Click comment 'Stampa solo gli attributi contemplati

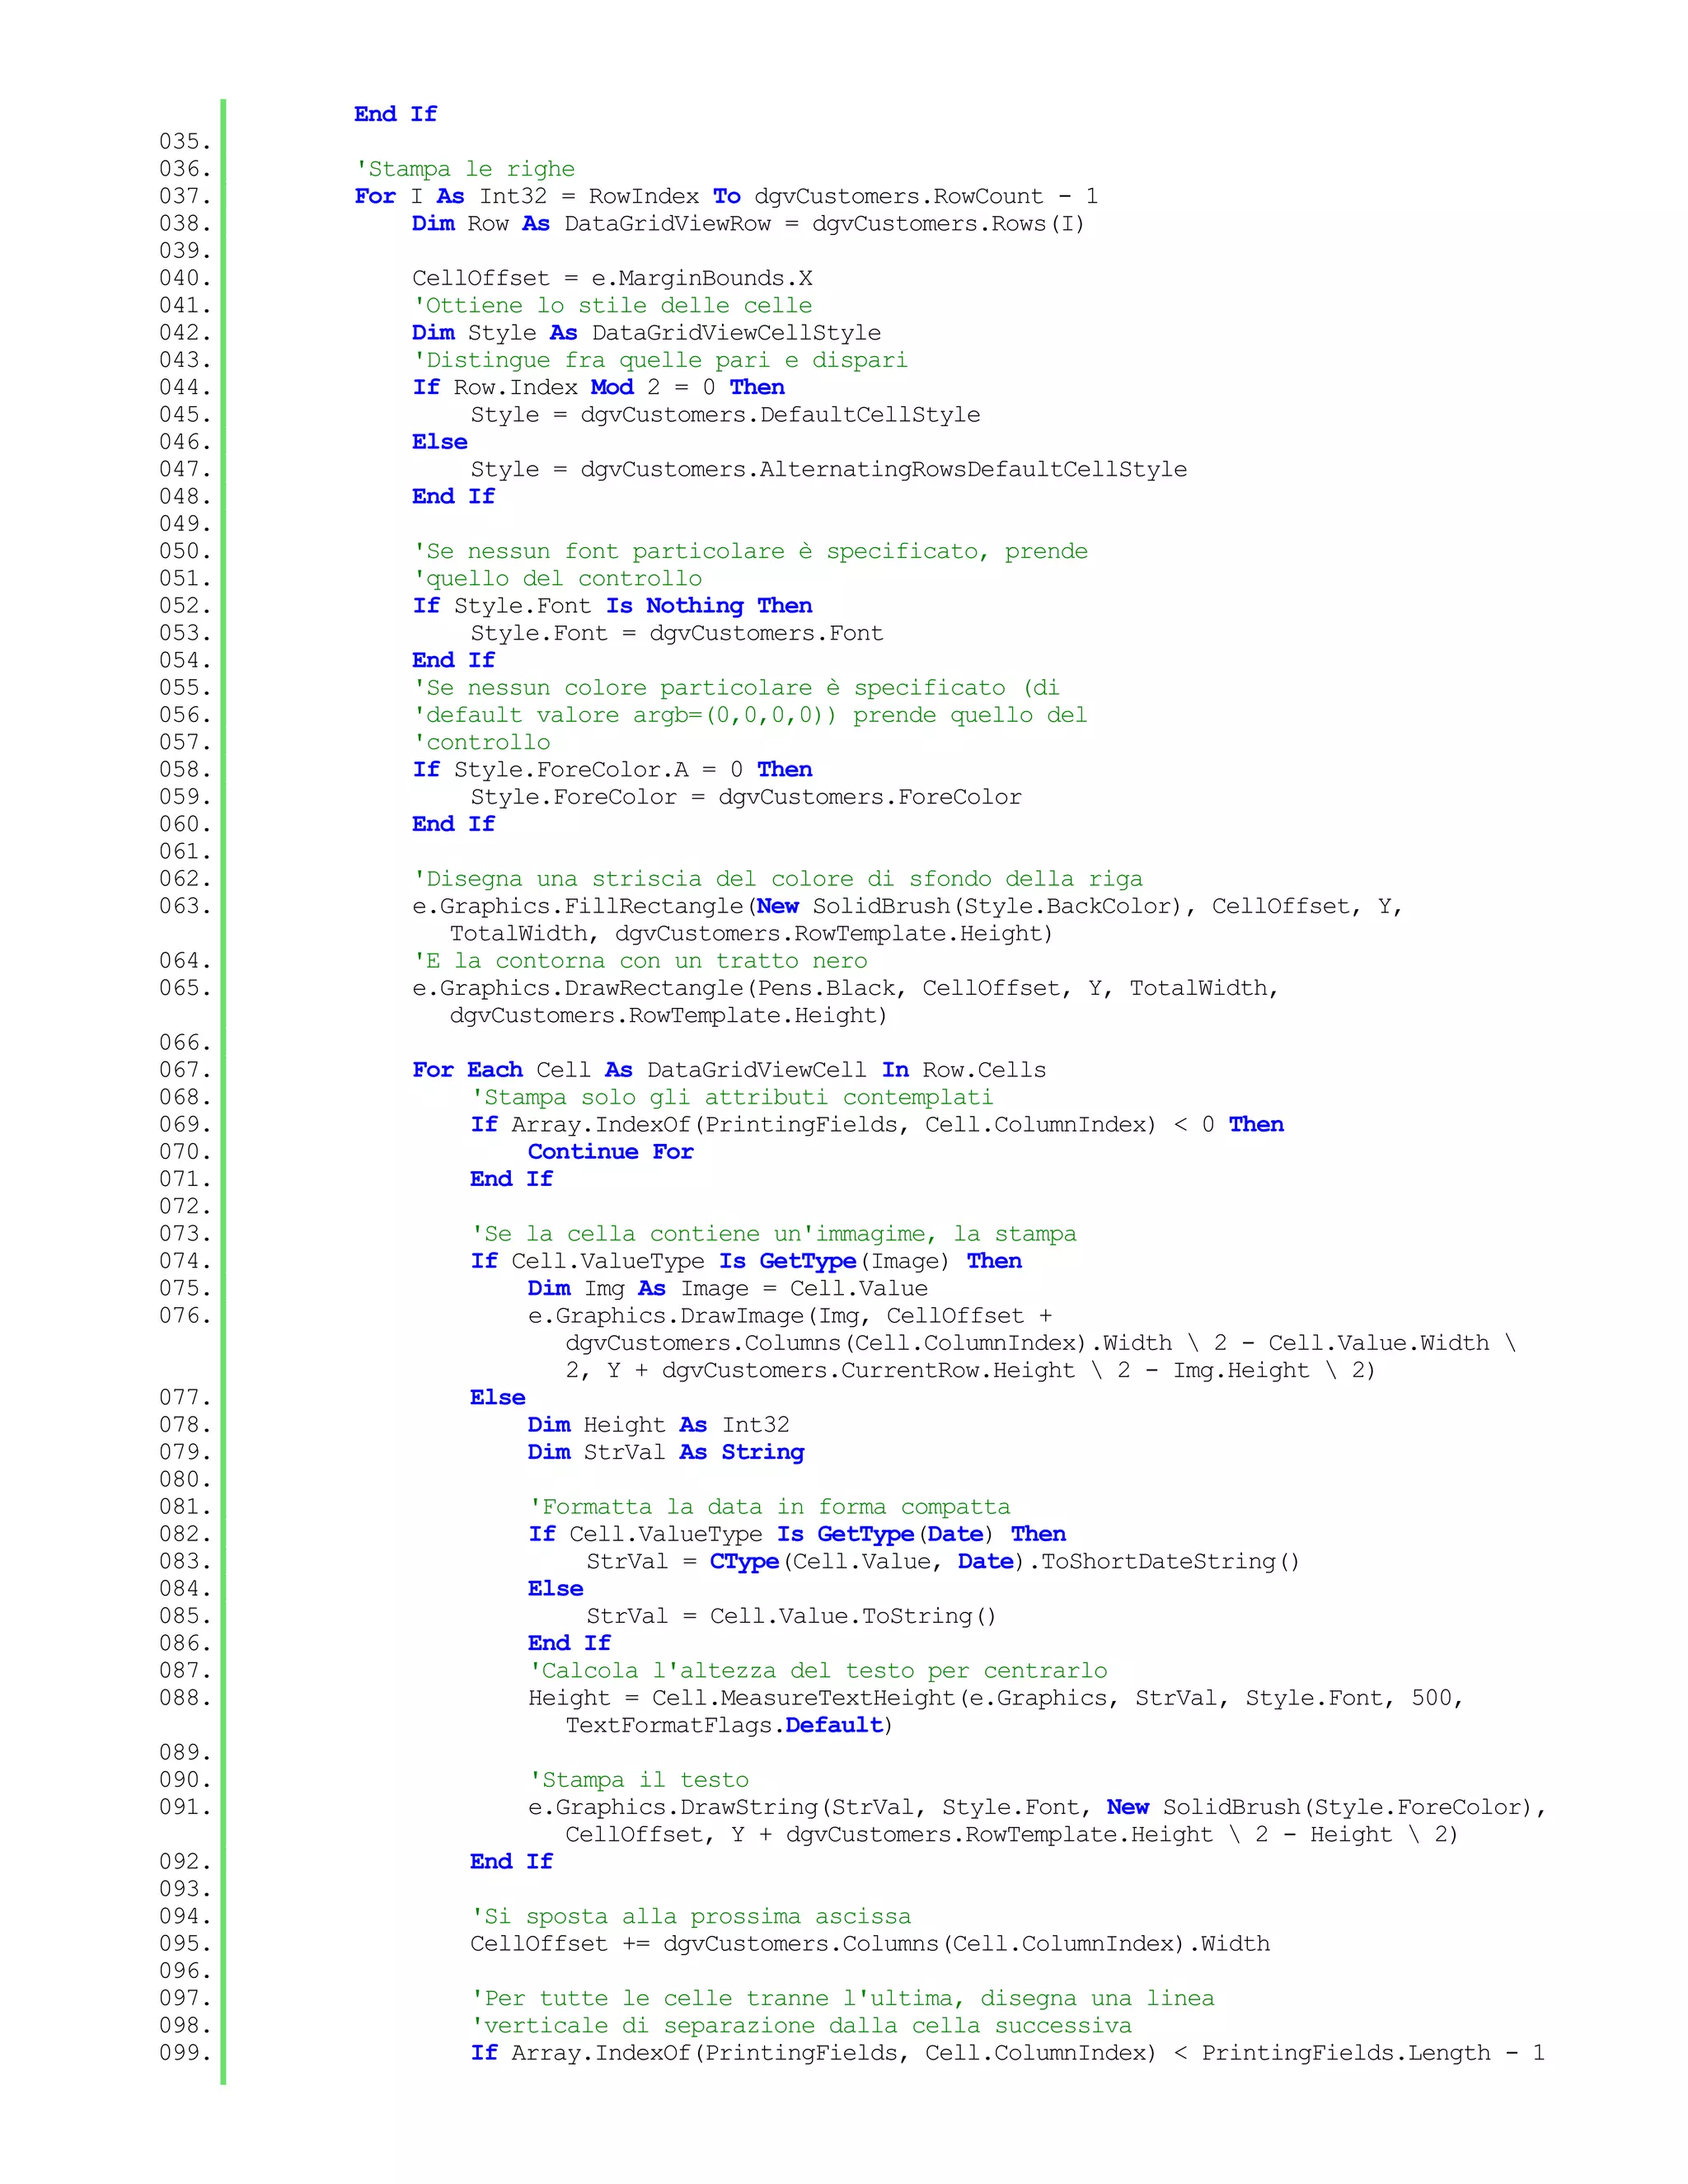pyautogui.click(x=732, y=1098)
